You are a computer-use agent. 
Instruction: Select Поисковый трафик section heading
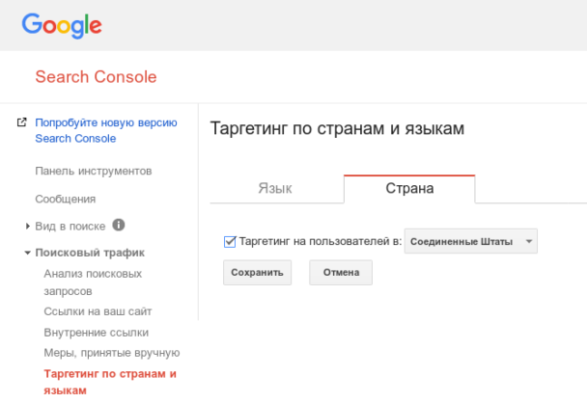[90, 253]
